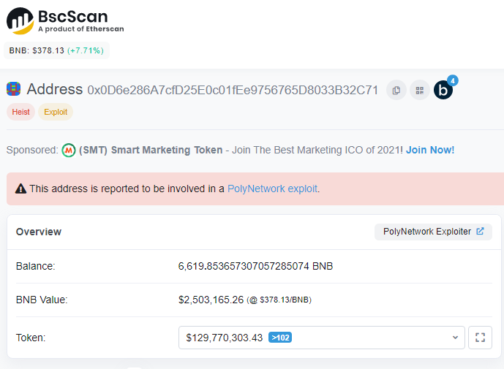Click the Smart Marketing Token logo
Screen dimensions: 504x369
[69, 150]
